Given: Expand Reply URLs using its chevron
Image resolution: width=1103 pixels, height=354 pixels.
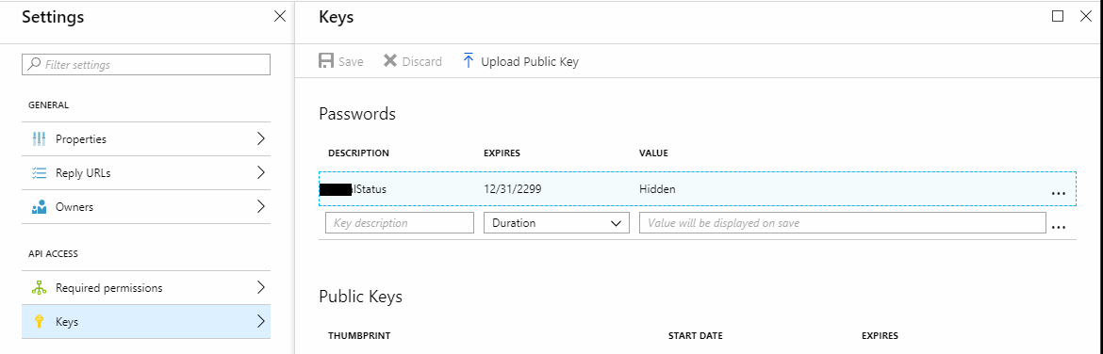Looking at the screenshot, I should [261, 172].
